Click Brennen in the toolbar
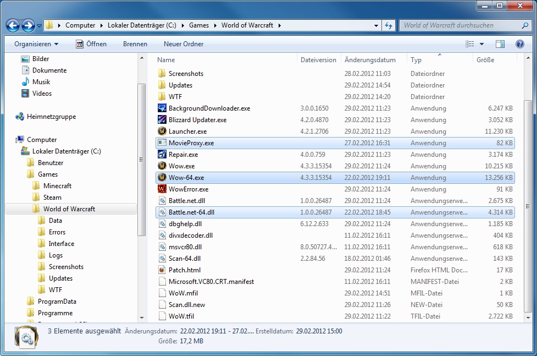 click(x=135, y=44)
